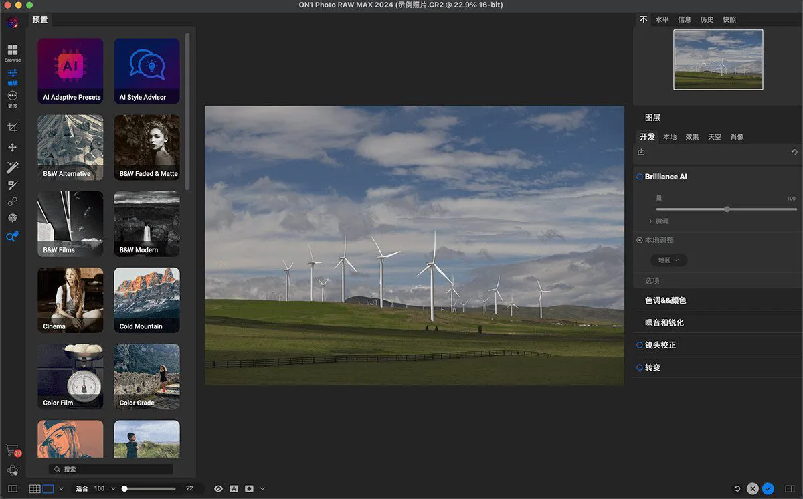Open the shopping cart with 30 badge

pos(12,450)
